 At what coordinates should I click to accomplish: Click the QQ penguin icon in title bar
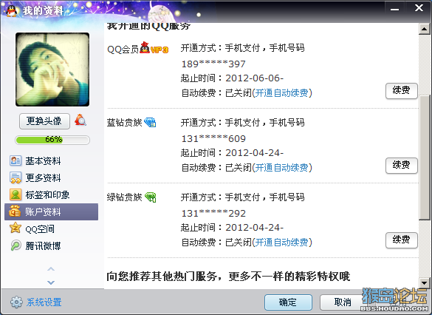coord(12,11)
